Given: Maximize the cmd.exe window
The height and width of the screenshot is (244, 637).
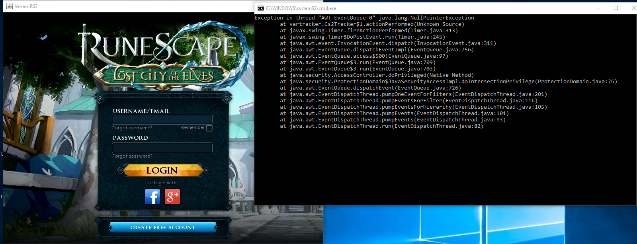Looking at the screenshot, I should tap(616, 8).
